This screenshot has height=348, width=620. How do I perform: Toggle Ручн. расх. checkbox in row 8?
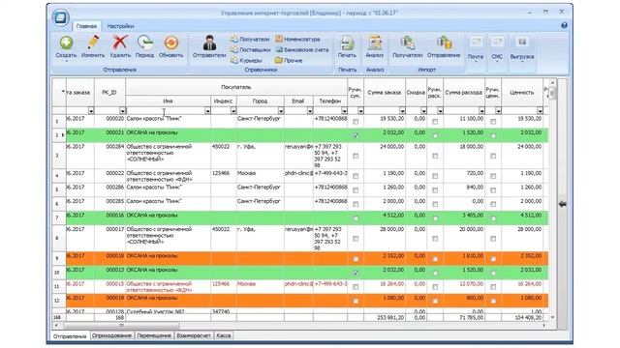pos(435,239)
